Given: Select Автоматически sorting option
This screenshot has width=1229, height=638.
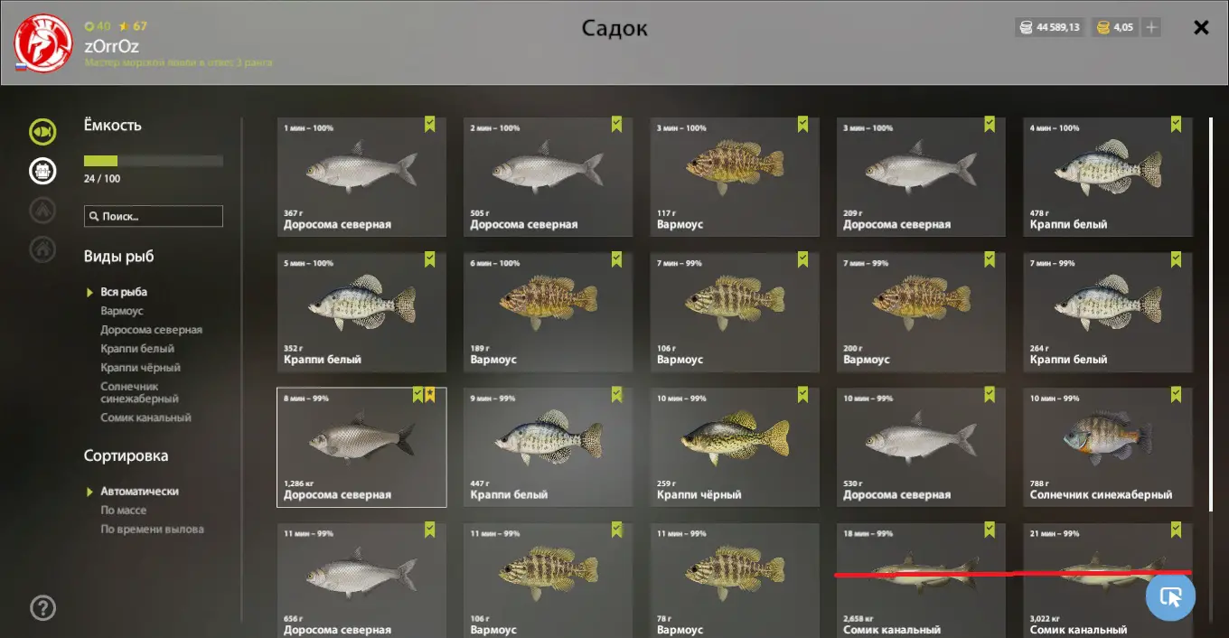Looking at the screenshot, I should pos(139,492).
